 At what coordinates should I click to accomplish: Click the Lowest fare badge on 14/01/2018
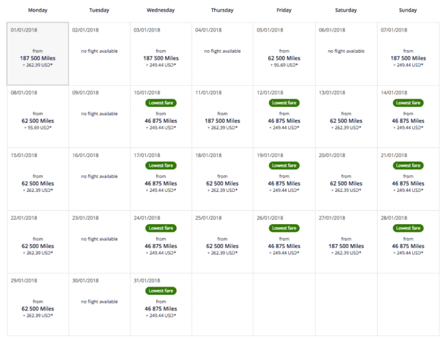[x=408, y=103]
